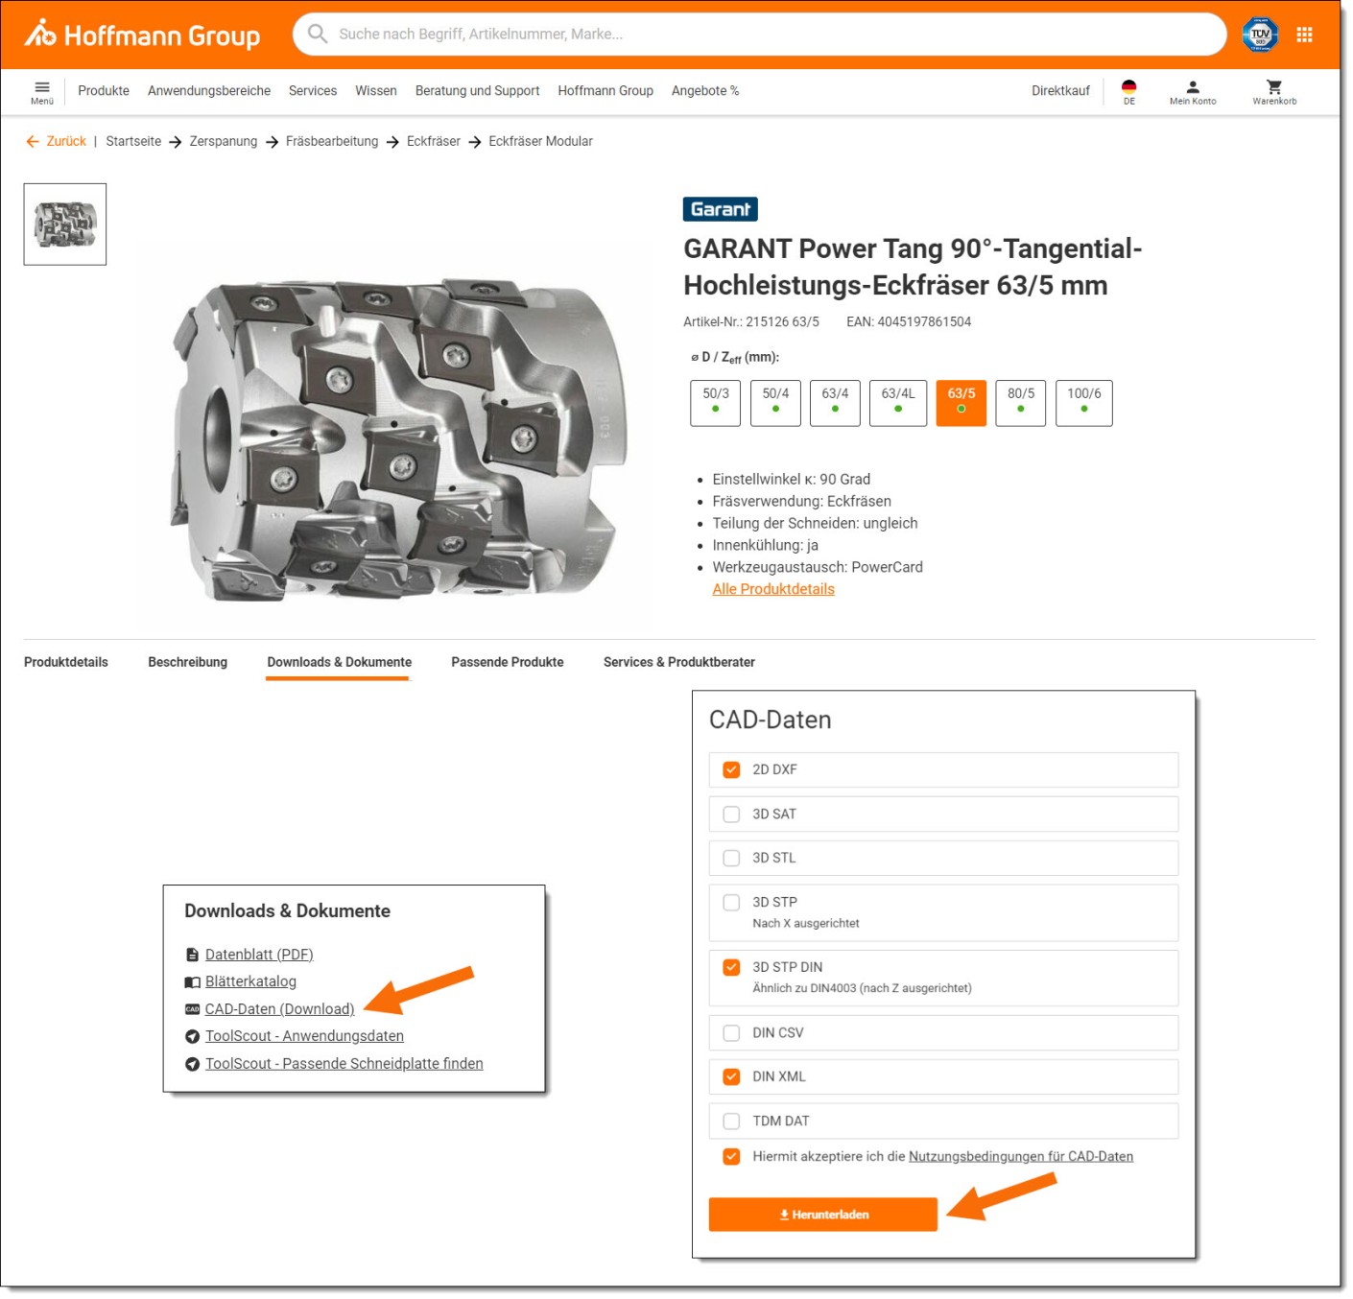Open Mein Konto account icon

pyautogui.click(x=1192, y=91)
